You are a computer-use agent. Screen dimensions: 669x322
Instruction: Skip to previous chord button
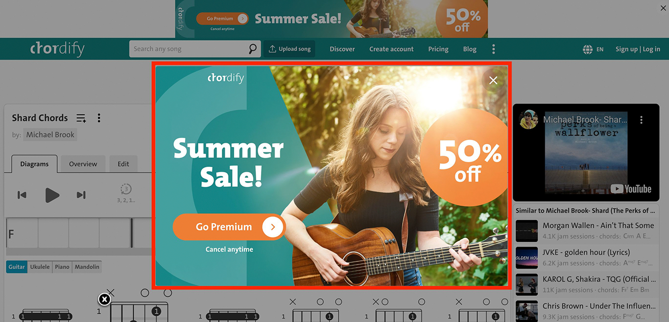point(22,195)
